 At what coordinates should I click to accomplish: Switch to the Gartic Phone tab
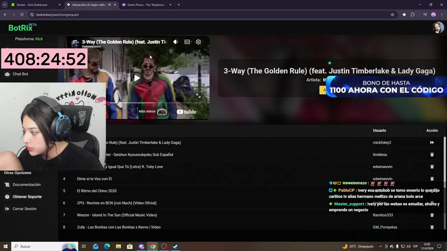click(x=147, y=5)
